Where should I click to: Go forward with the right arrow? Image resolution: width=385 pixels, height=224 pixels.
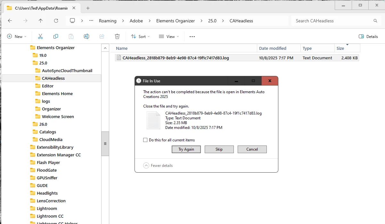25,21
